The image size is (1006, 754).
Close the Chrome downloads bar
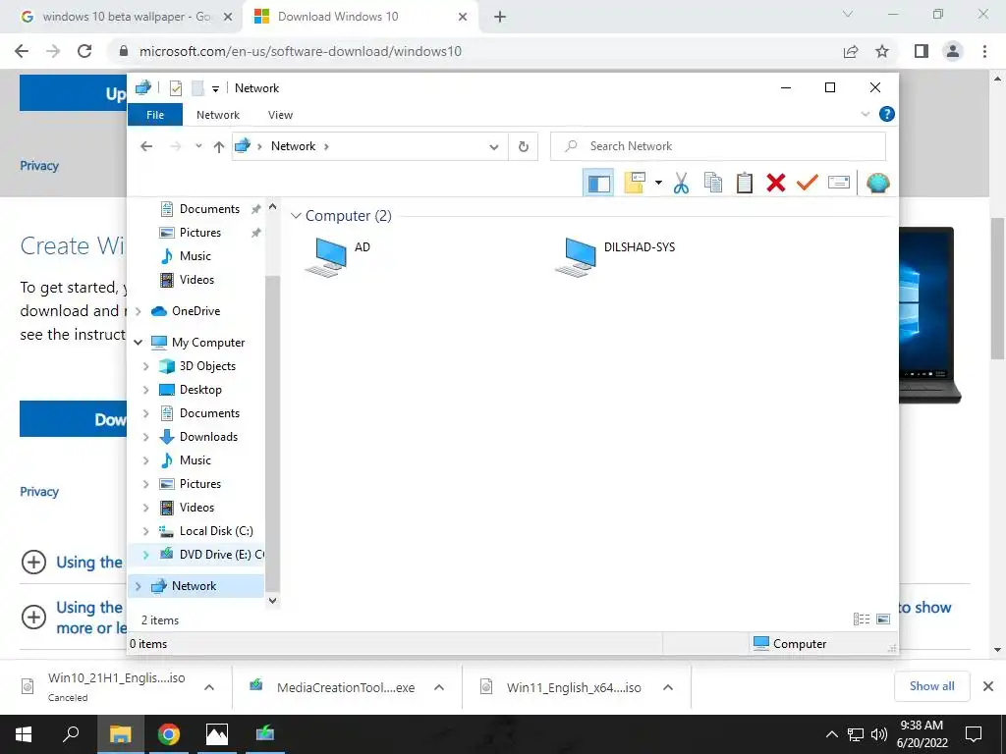click(988, 686)
